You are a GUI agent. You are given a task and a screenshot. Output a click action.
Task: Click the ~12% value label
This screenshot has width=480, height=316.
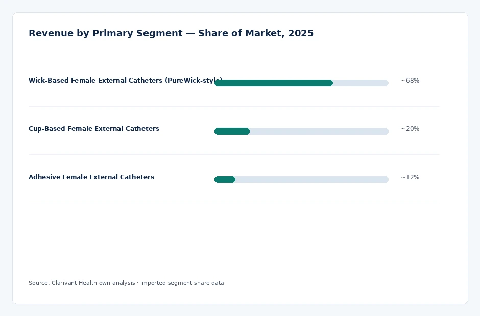click(410, 177)
